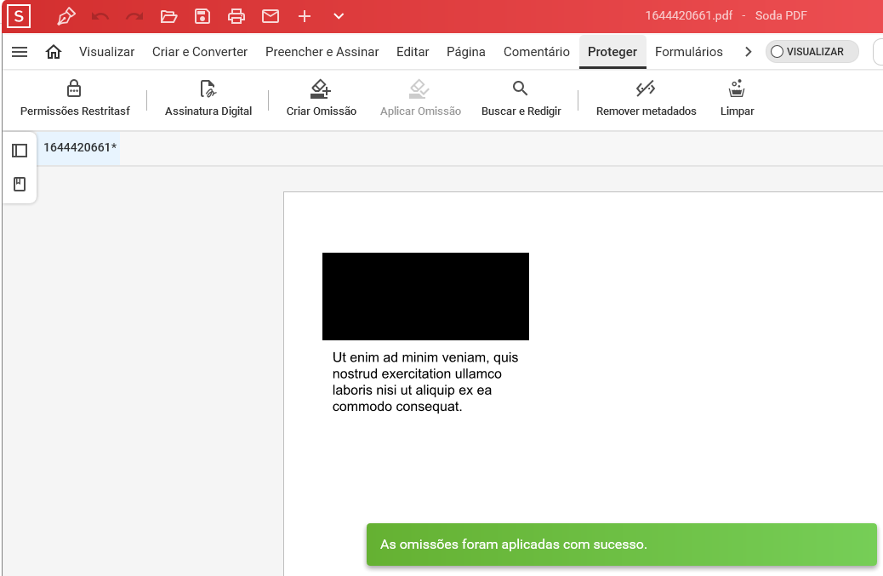Select the pen sign tool icon
This screenshot has height=576, width=883.
pos(66,16)
